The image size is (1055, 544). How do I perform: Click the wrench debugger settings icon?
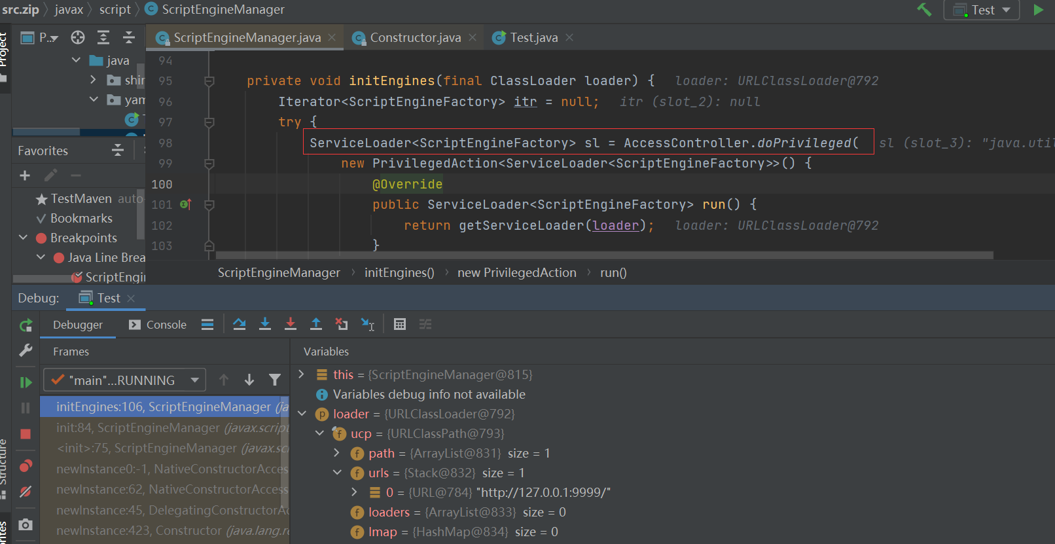(x=26, y=350)
